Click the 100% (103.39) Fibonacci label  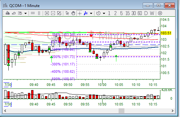point(63,35)
